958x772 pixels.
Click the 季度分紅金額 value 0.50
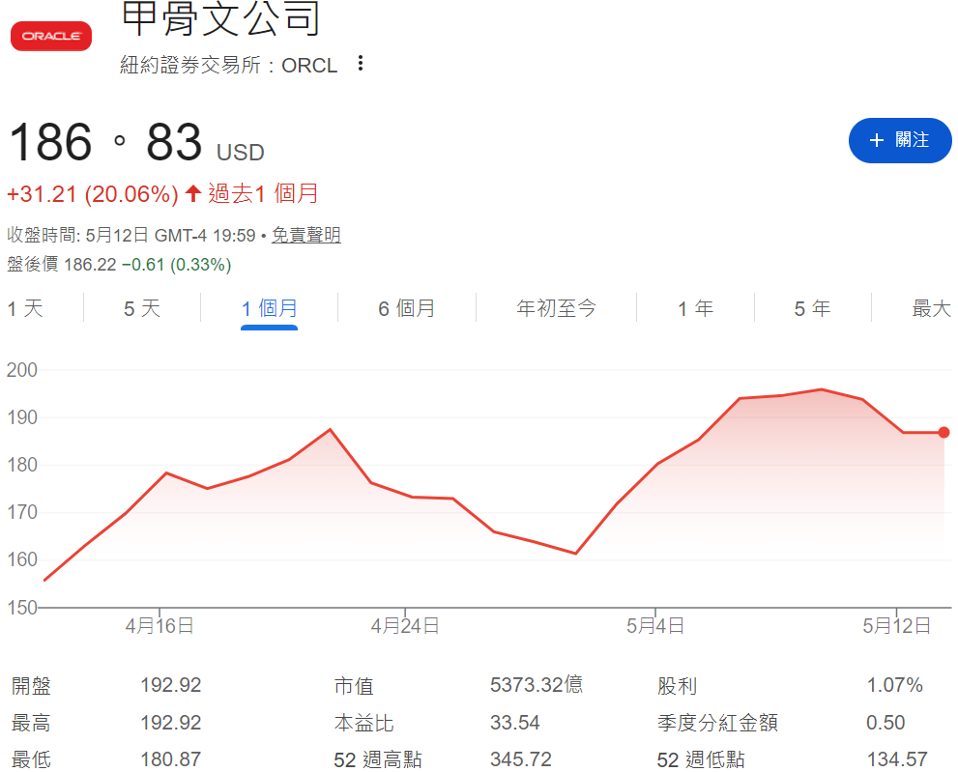pos(885,723)
